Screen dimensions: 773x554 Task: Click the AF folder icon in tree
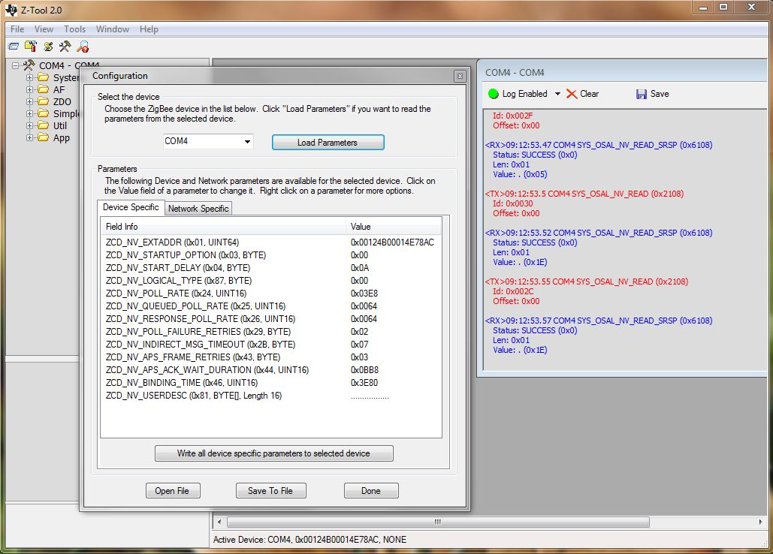[x=44, y=89]
